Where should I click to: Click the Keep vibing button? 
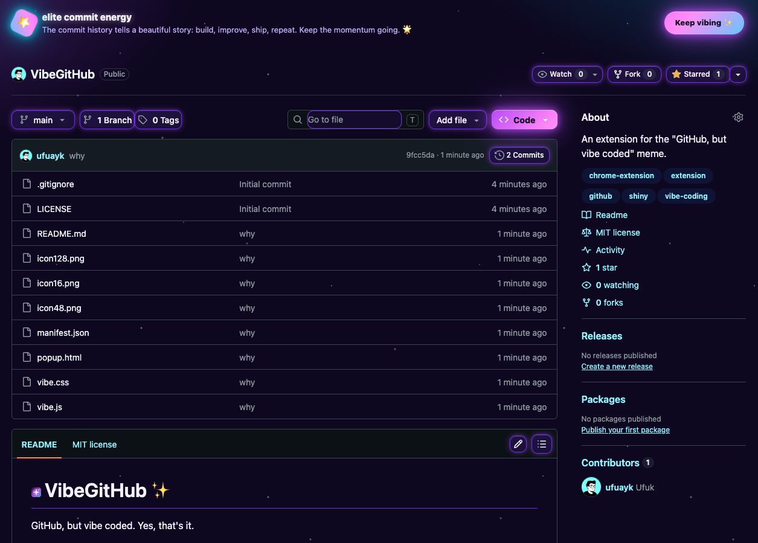coord(704,23)
